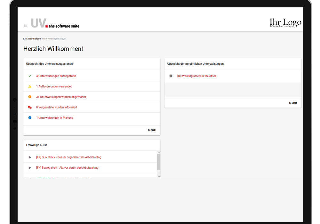
Task: Open '4 Unterweisungen durchgeführt' link
Action: (x=56, y=76)
